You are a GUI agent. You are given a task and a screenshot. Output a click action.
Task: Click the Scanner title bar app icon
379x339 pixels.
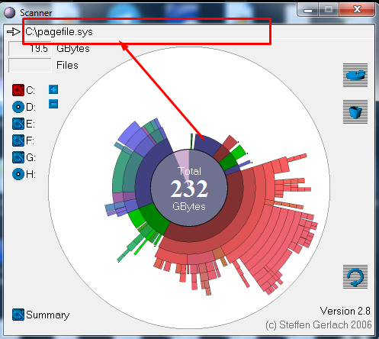(10, 12)
